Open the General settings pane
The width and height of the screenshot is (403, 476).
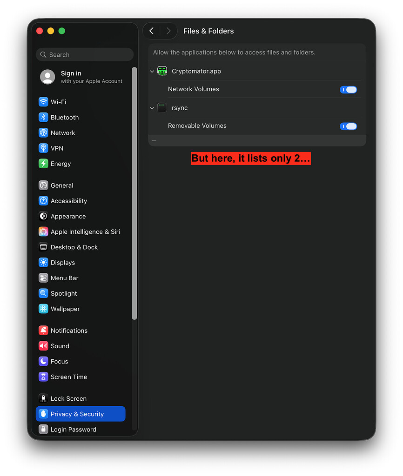81,185
